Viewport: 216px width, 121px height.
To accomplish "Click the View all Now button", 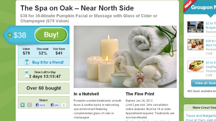I will (204, 83).
